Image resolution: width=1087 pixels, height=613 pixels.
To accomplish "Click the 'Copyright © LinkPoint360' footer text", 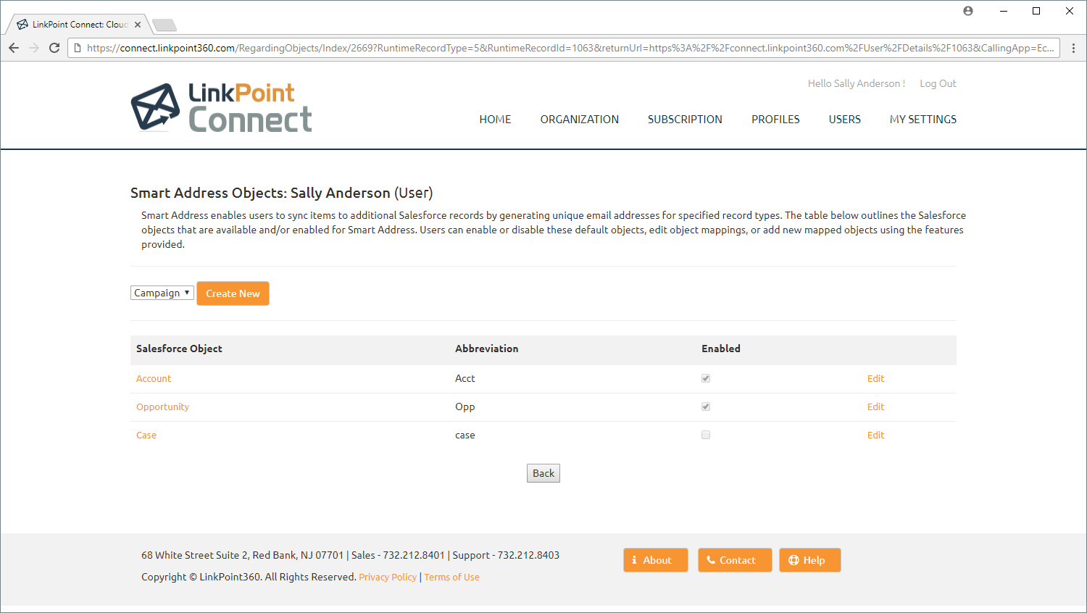I will (249, 577).
